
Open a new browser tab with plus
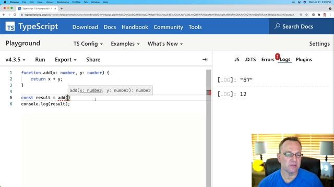[x=62, y=9]
